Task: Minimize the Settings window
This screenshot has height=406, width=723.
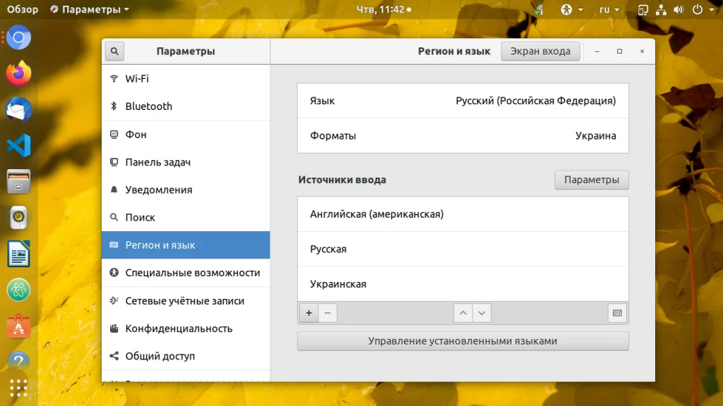Action: point(597,51)
